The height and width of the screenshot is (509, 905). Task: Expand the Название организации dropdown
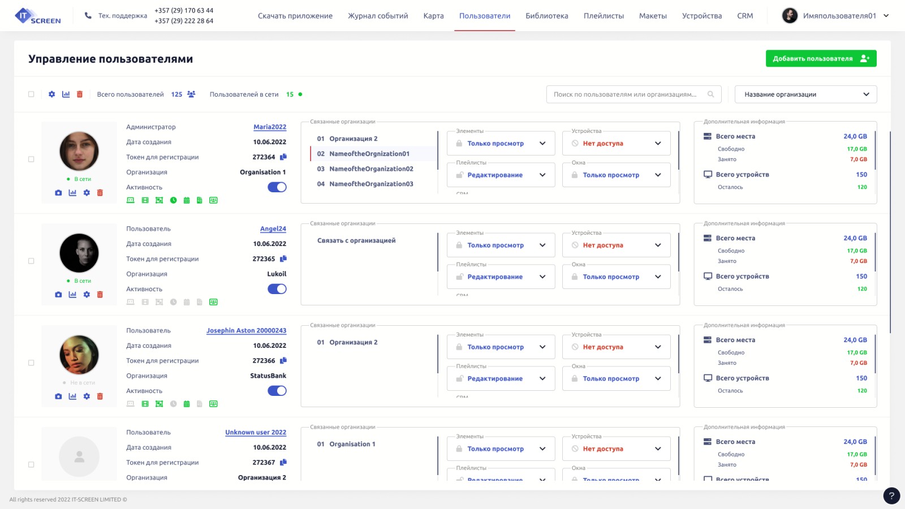[x=805, y=94]
